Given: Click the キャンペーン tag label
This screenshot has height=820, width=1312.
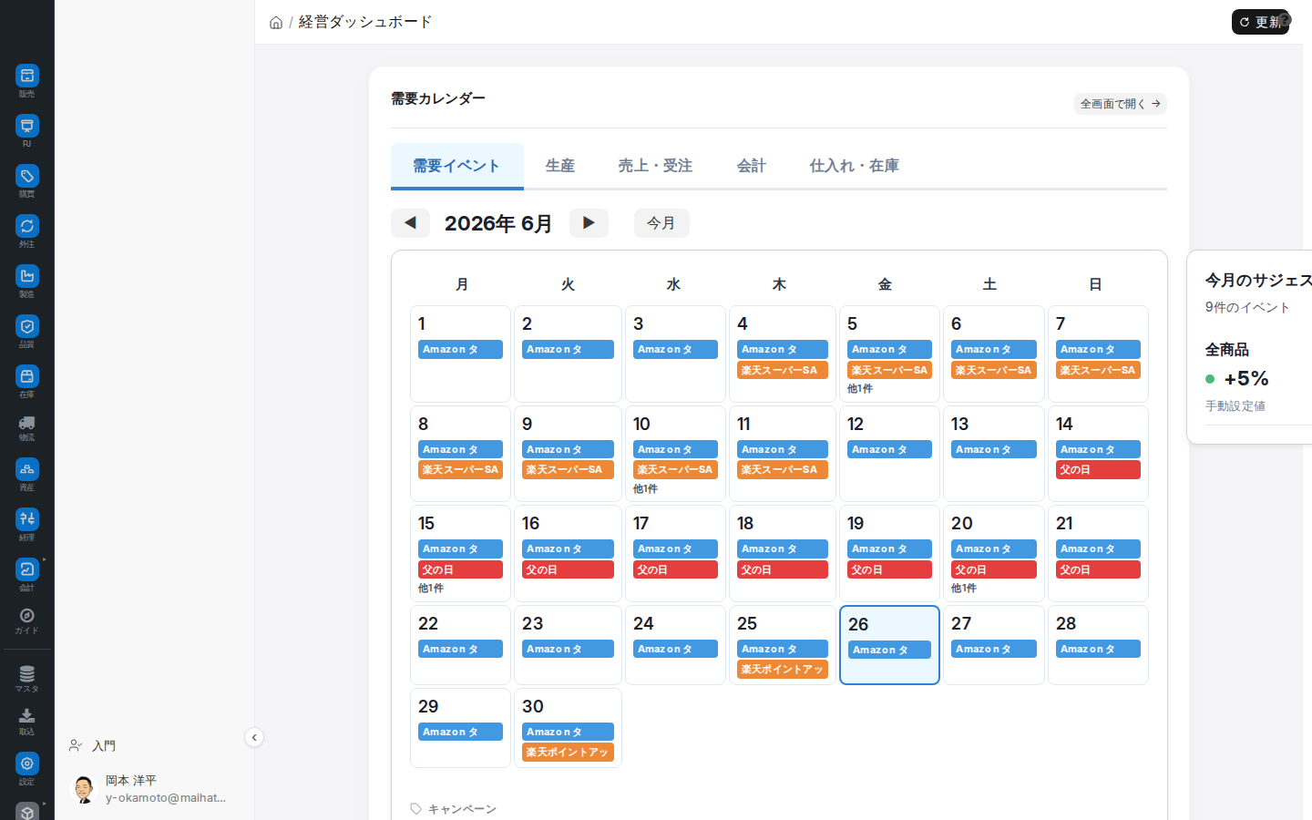Looking at the screenshot, I should tap(462, 809).
